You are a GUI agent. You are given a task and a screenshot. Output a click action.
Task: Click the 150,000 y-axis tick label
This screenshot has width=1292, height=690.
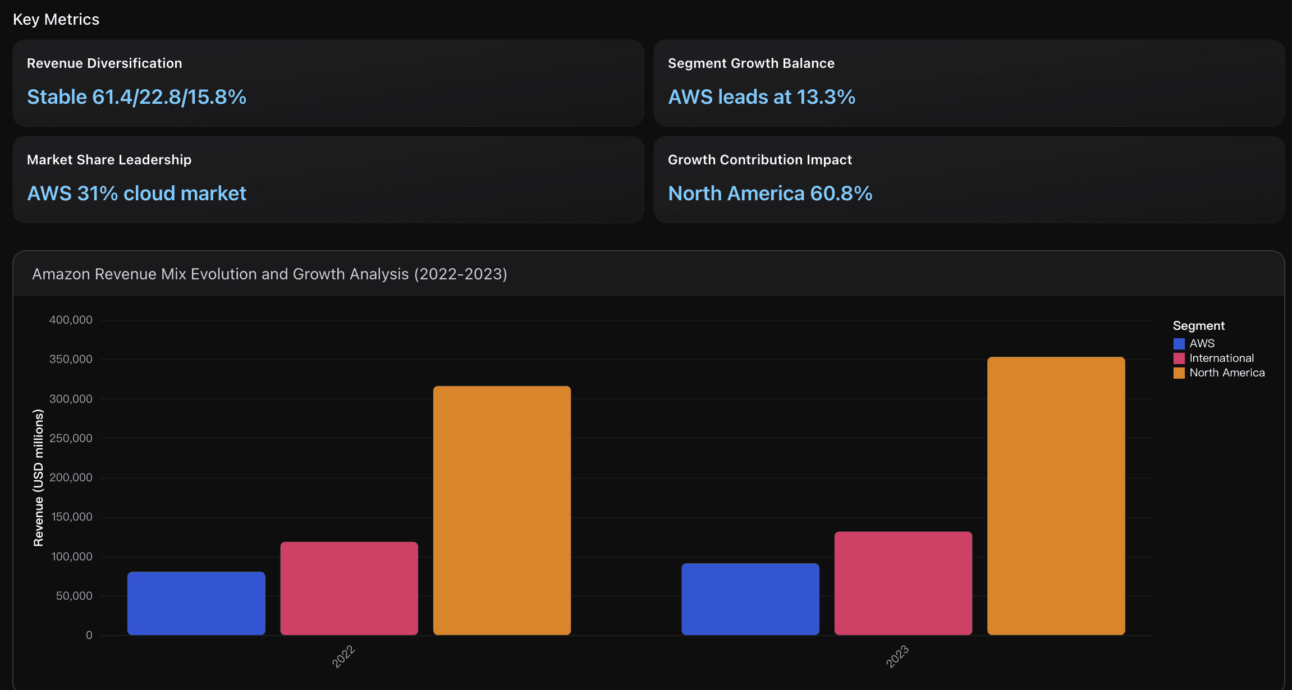(x=72, y=517)
